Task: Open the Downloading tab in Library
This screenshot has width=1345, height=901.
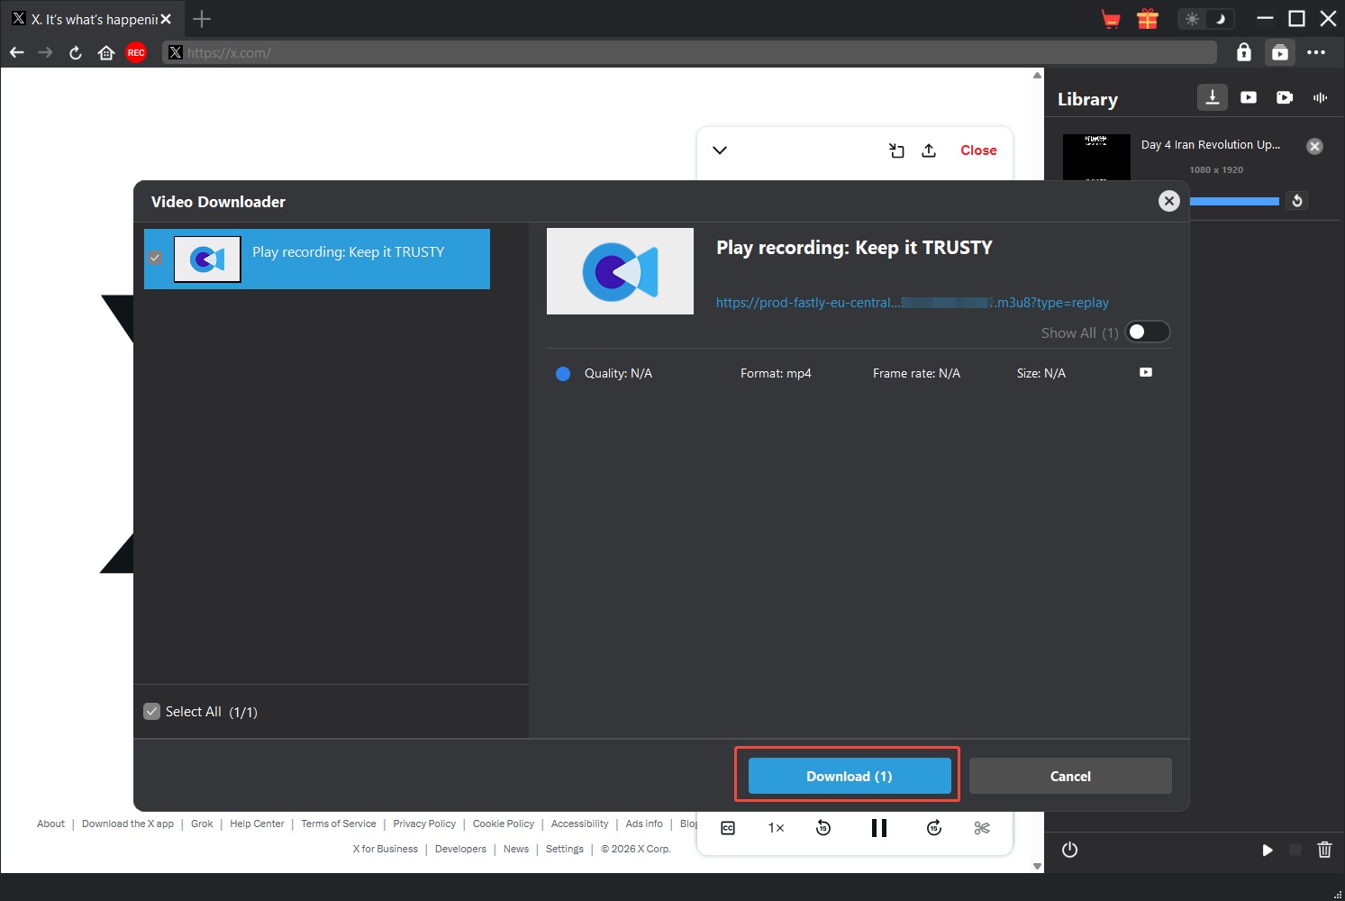Action: click(1212, 97)
